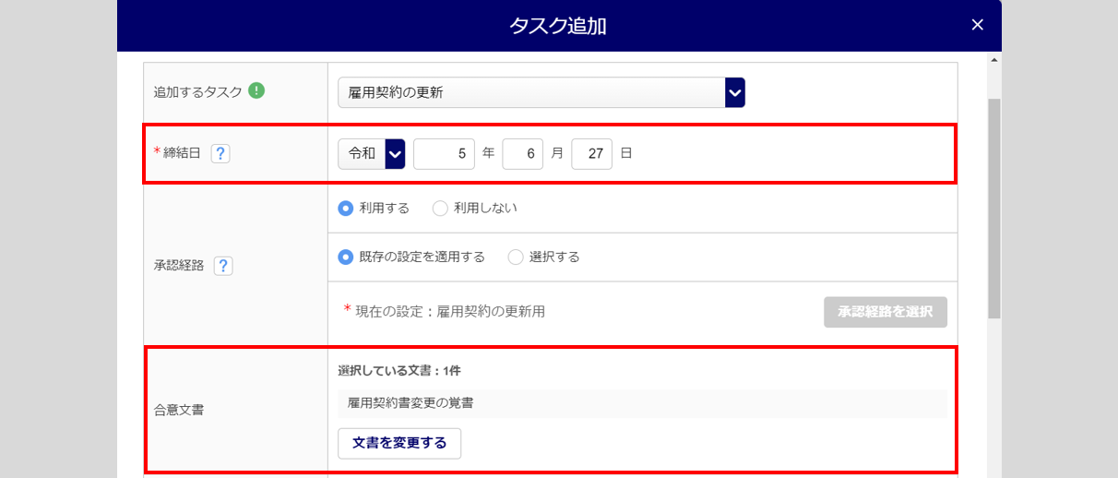Click the green info icon beside 追加するタスク

tap(257, 90)
